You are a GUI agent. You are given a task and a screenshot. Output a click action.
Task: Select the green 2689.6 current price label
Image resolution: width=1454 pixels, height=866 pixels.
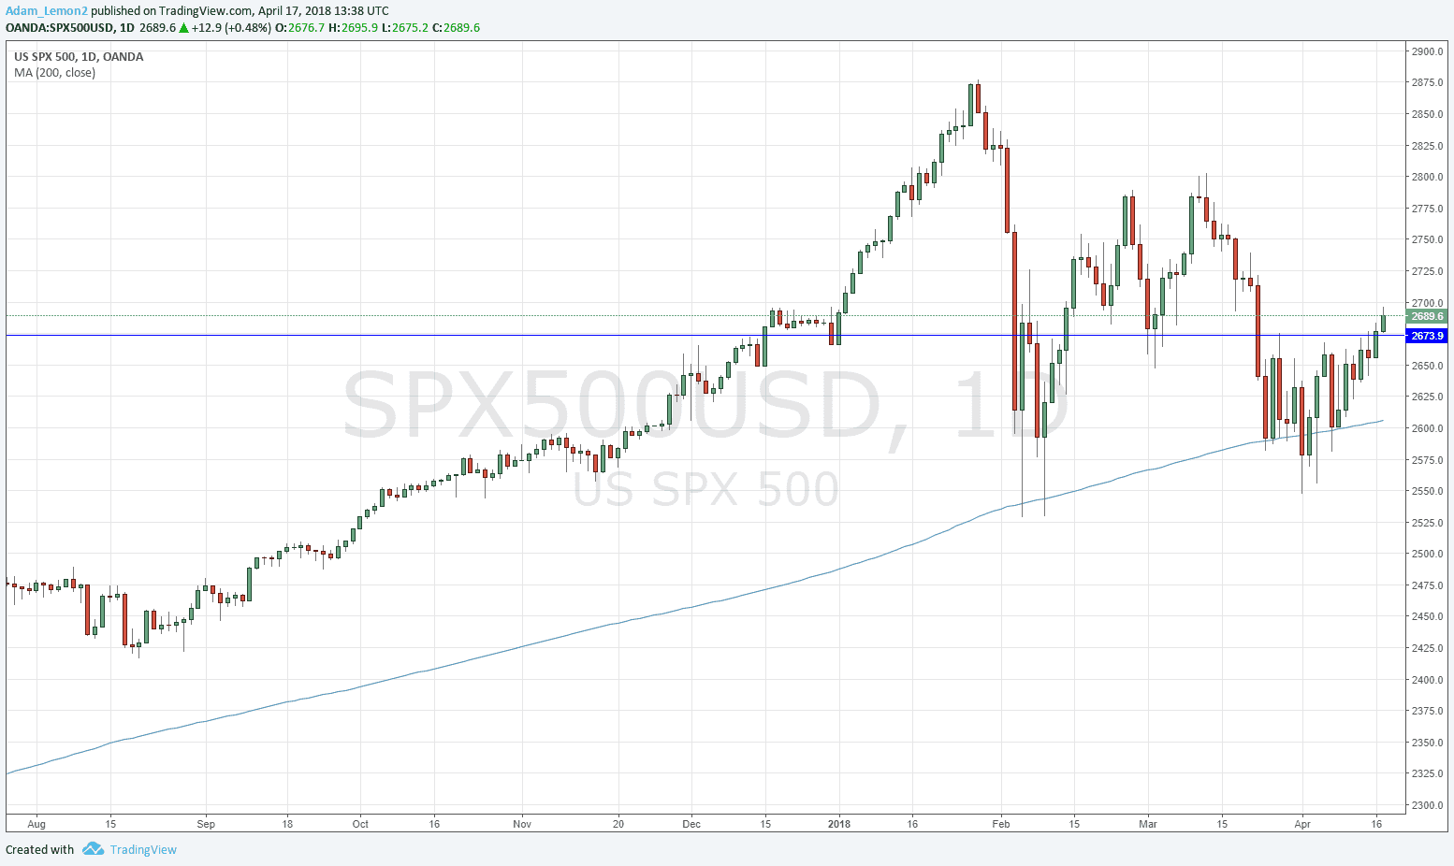(1427, 316)
